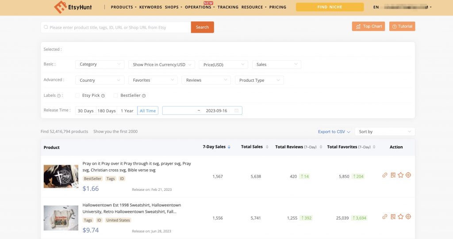Open the PRODUCTS menu

123,7
